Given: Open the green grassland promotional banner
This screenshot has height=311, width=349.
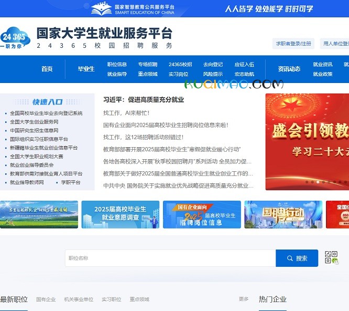Looking at the screenshot, I should [x=39, y=214].
